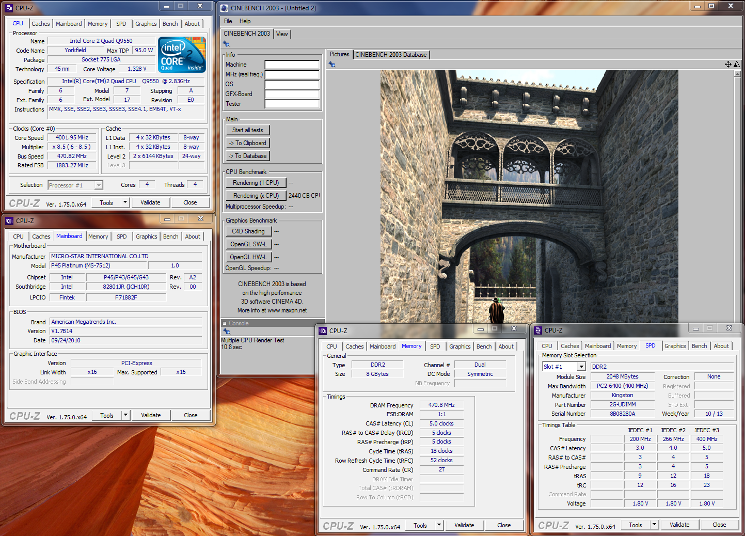The height and width of the screenshot is (536, 745).
Task: Open the About tab in the SPD CPU-Z window
Action: [x=721, y=346]
